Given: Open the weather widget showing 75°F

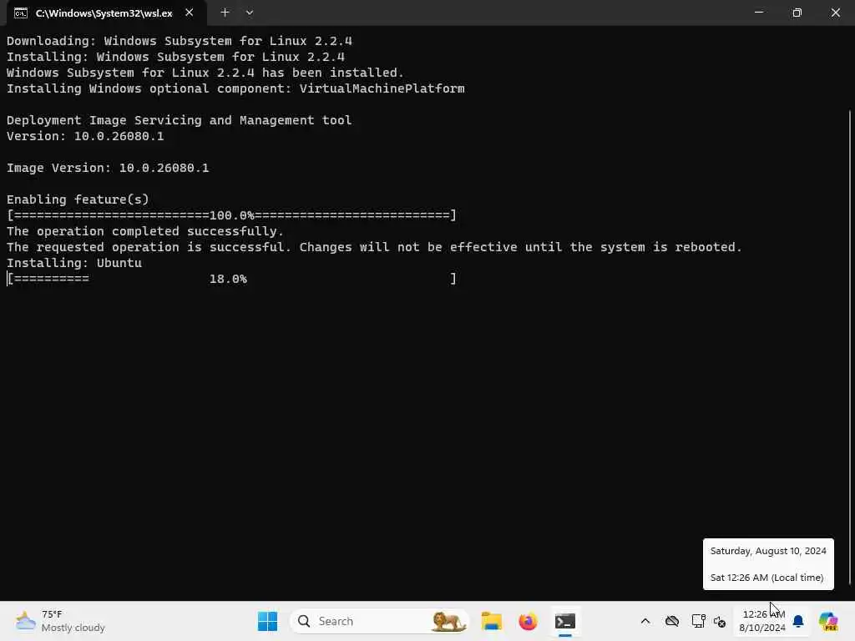Looking at the screenshot, I should [60, 621].
